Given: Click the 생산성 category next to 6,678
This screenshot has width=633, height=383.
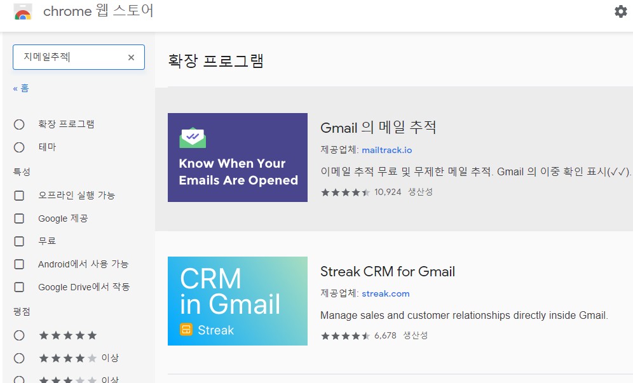Looking at the screenshot, I should (416, 335).
